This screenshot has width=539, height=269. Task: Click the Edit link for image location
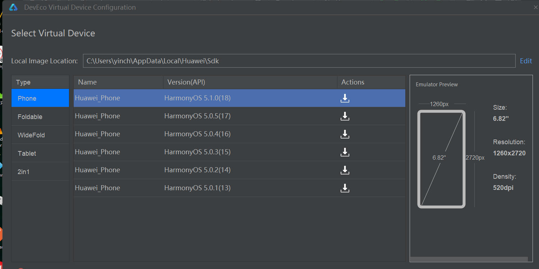coord(526,61)
